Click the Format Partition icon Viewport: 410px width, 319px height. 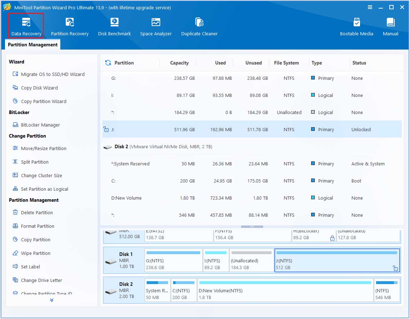(x=15, y=226)
